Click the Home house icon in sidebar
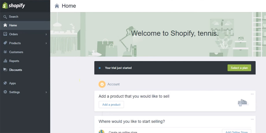Image resolution: width=266 pixels, height=133 pixels. 5,25
